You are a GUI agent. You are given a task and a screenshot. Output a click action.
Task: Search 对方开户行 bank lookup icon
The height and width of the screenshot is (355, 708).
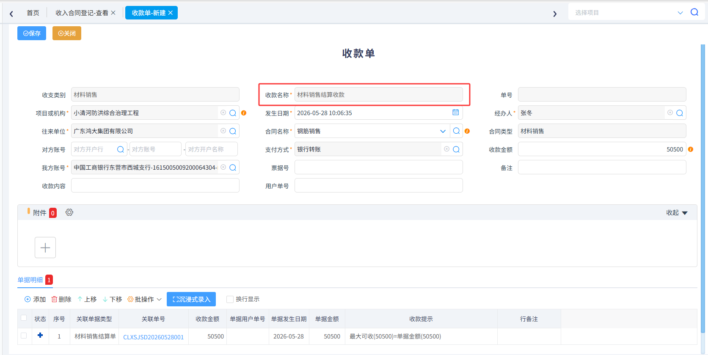click(x=121, y=149)
